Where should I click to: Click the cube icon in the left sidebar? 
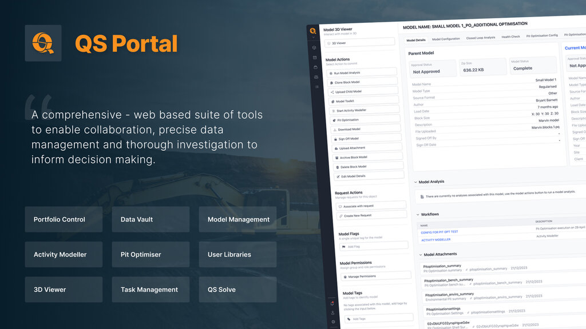pyautogui.click(x=314, y=47)
